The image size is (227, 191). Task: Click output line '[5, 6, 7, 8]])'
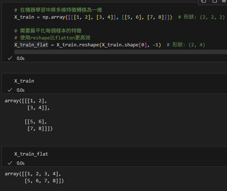(x=44, y=181)
